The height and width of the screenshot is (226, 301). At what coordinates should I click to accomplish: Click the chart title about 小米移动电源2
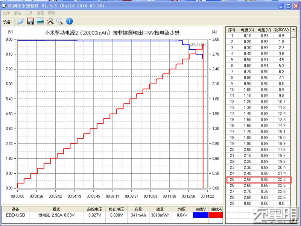coord(112,33)
